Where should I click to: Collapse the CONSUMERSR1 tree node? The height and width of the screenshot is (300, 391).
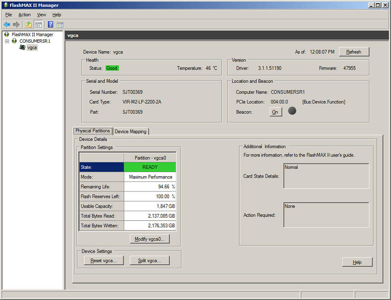coord(7,41)
